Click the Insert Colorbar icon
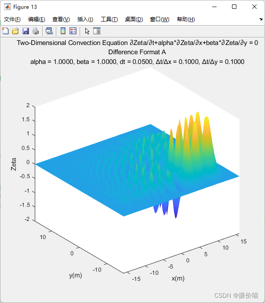The height and width of the screenshot is (303, 265). pos(63,31)
